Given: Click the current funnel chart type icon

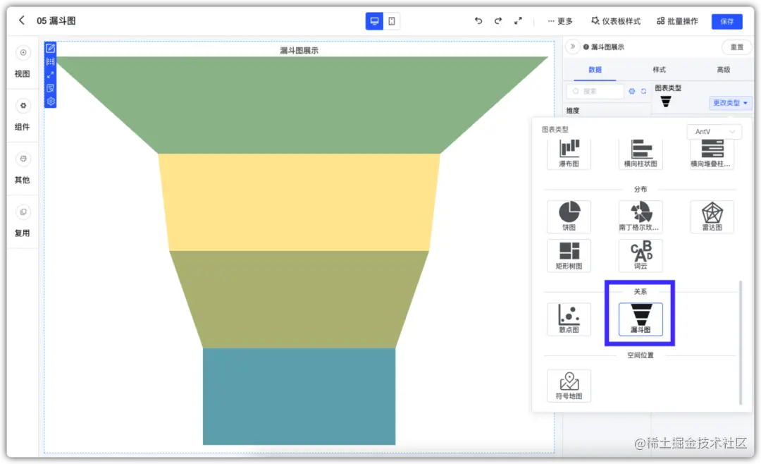Looking at the screenshot, I should point(666,102).
